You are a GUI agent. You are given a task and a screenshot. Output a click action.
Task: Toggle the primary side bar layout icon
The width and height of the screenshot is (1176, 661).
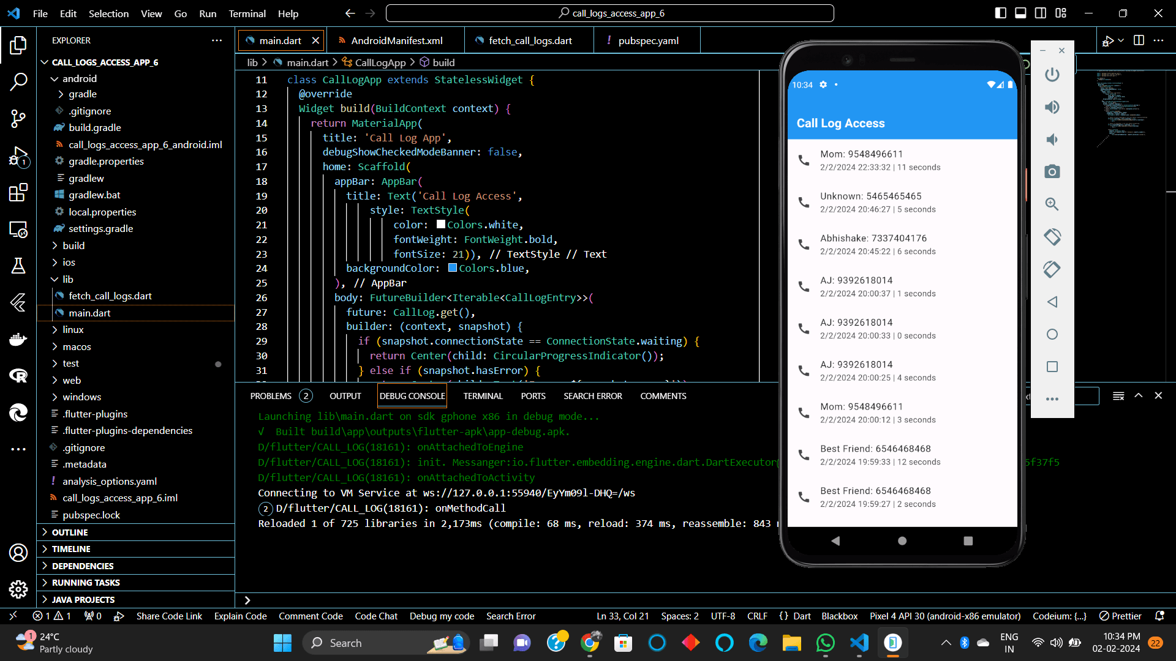[1001, 13]
